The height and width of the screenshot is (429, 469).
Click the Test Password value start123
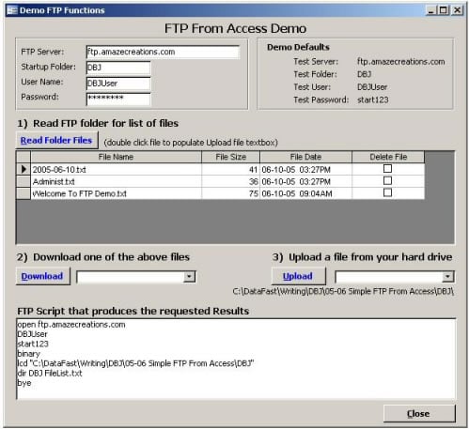tap(373, 100)
